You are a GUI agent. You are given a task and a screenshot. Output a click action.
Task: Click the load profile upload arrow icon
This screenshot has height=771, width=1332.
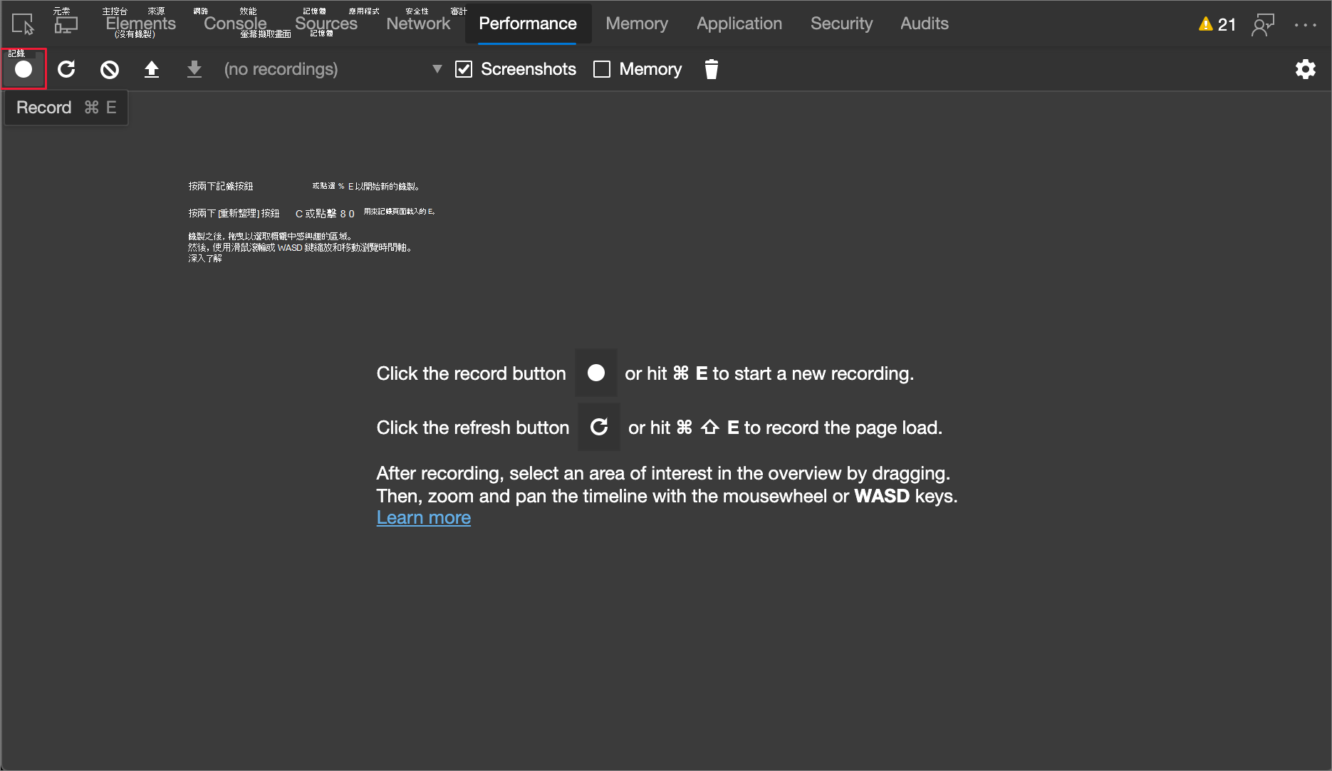(152, 69)
